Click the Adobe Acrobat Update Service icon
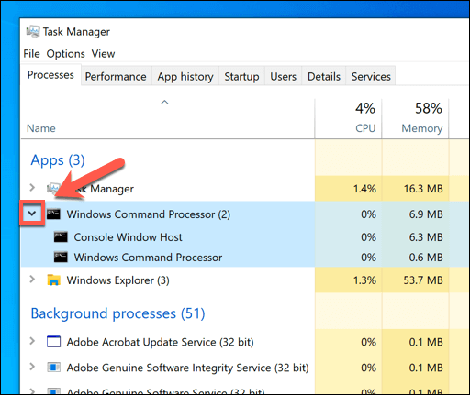Image resolution: width=470 pixels, height=395 pixels. pyautogui.click(x=53, y=342)
